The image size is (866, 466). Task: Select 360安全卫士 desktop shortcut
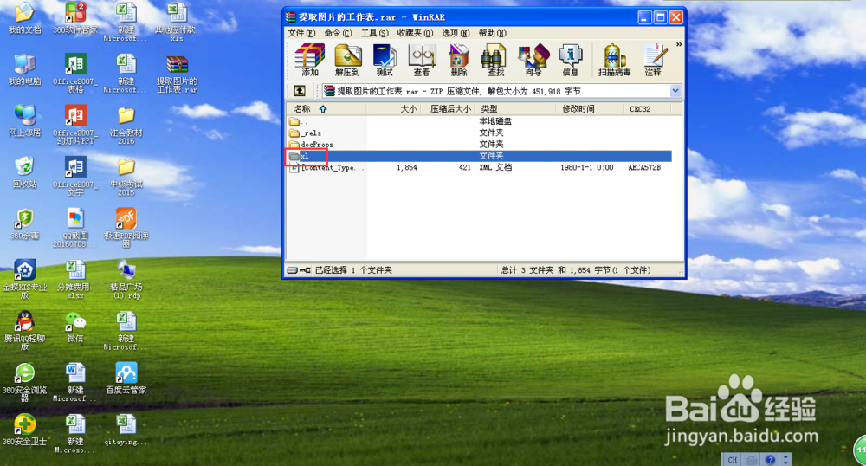[24, 430]
